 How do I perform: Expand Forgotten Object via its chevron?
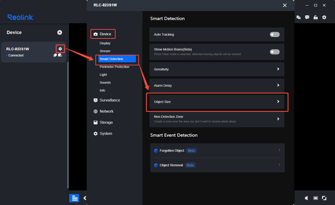[x=280, y=150]
